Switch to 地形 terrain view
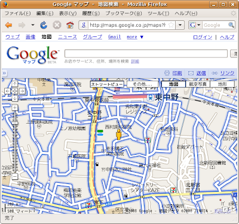Viewport: 239px width, 224px height. click(222, 84)
